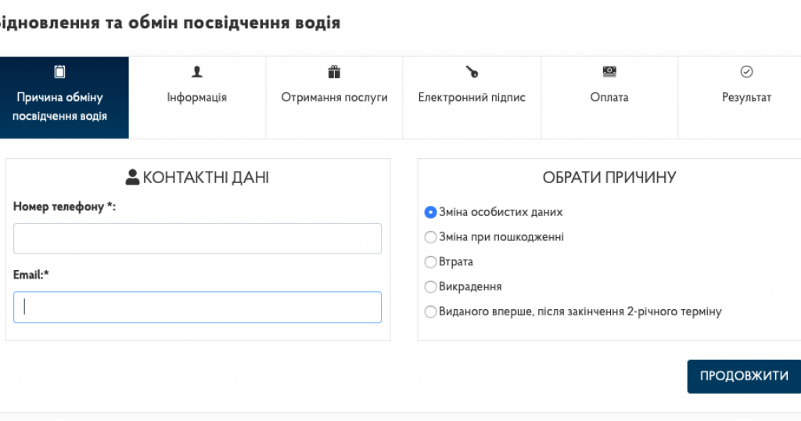This screenshot has height=421, width=801.
Task: Click the clipboard icon in the active step
Action: pos(59,71)
